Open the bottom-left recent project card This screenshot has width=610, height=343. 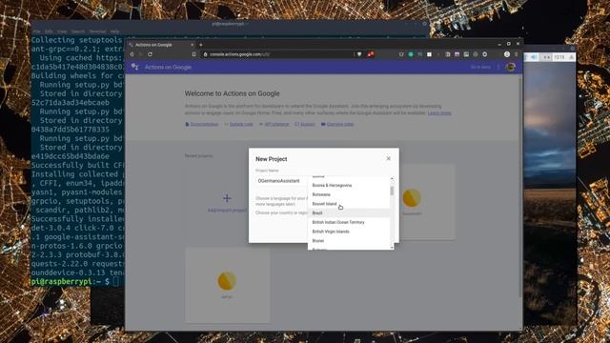click(228, 285)
